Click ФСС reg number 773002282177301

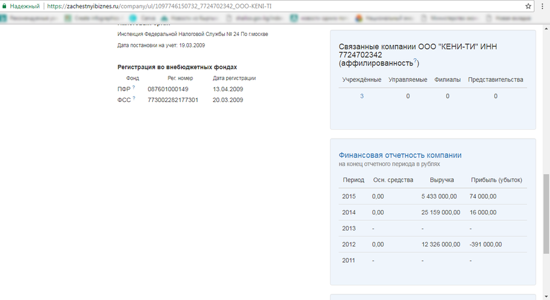point(173,100)
